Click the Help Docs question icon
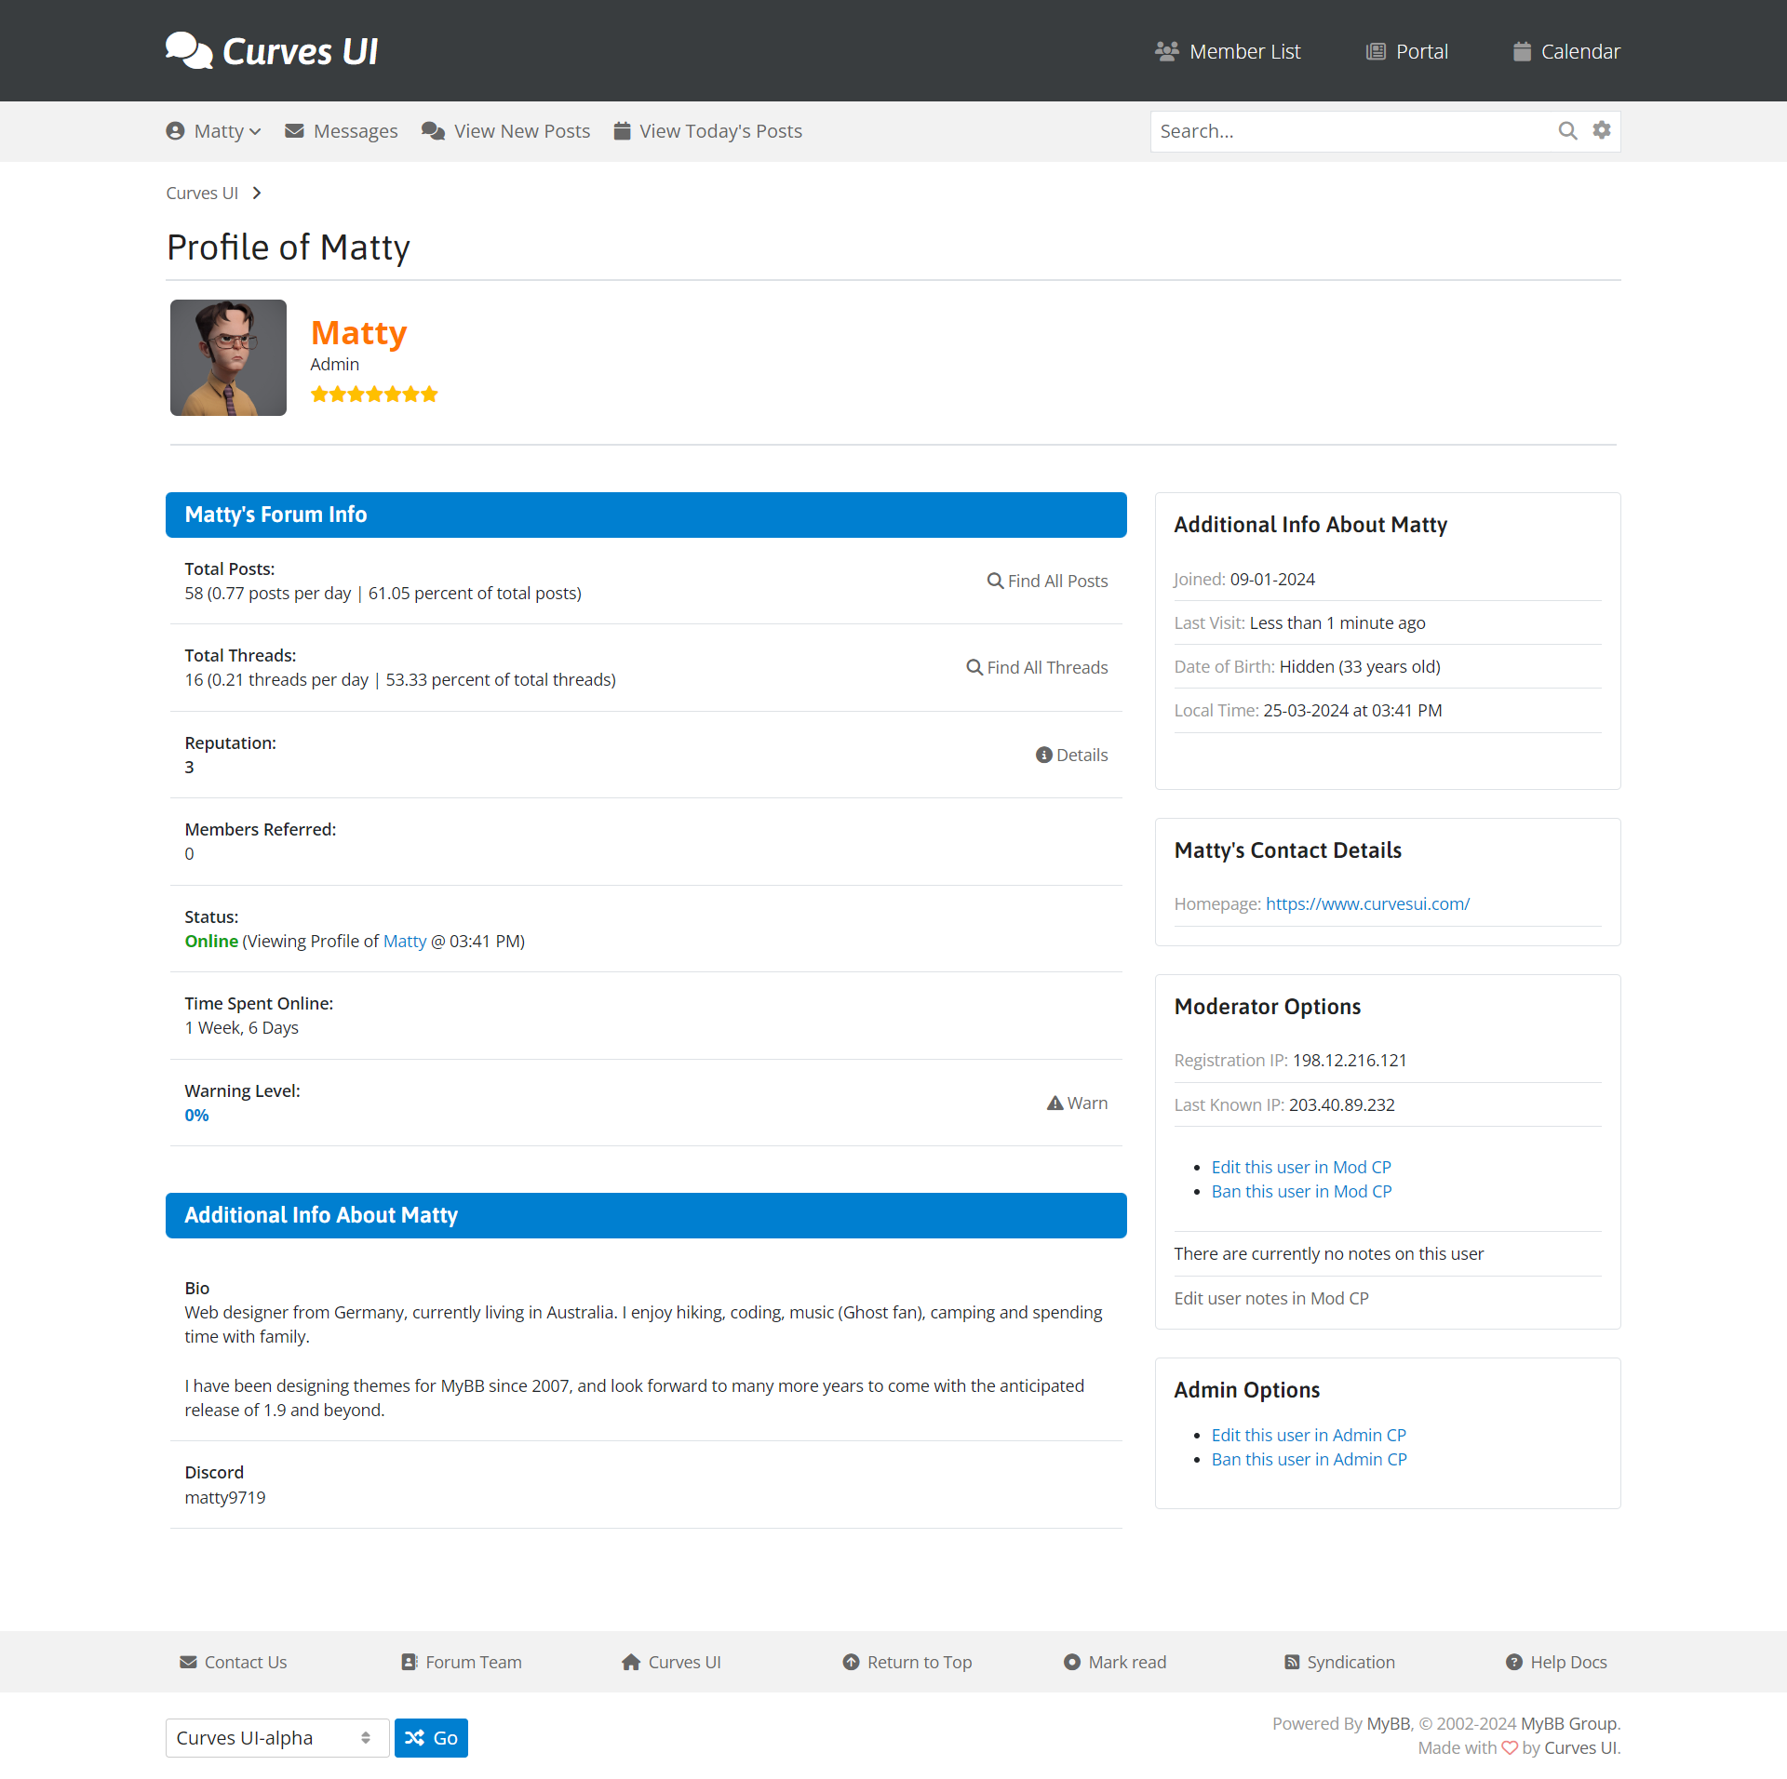 [x=1514, y=1663]
